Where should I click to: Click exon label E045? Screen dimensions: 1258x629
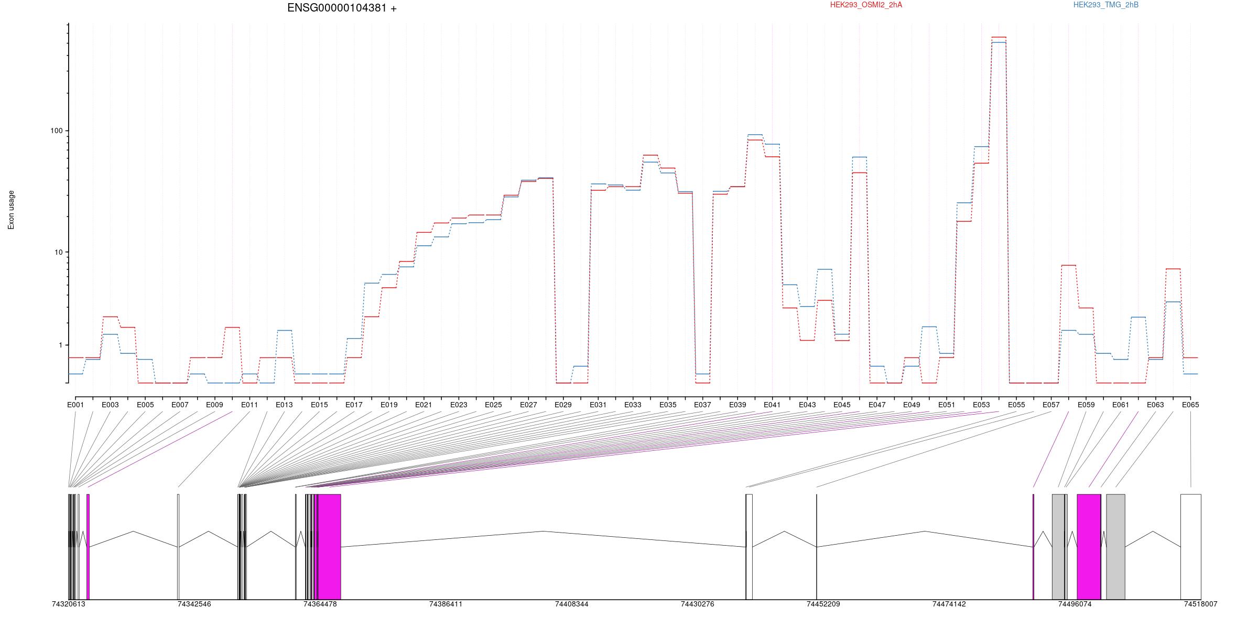(x=842, y=405)
